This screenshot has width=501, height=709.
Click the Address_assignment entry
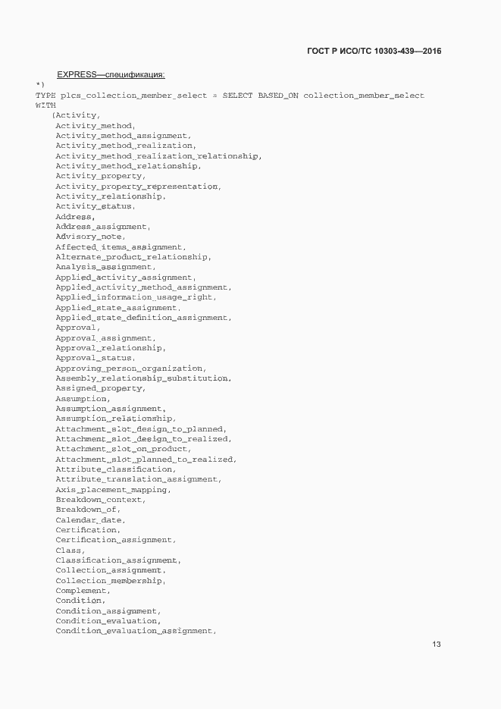pos(103,227)
